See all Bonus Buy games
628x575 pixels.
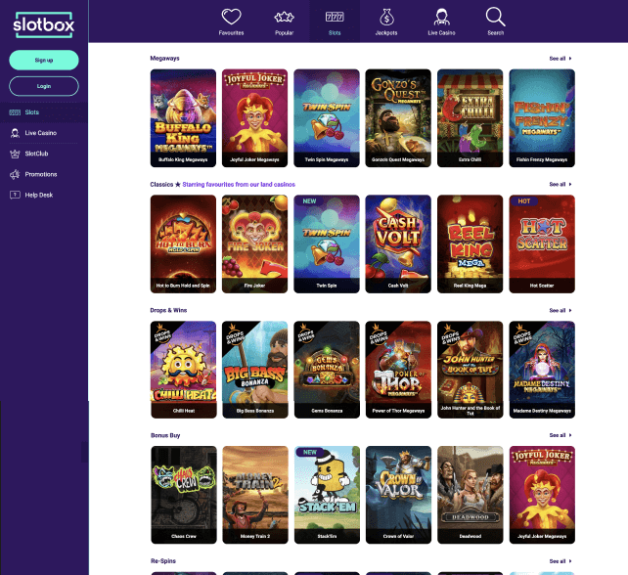[x=561, y=435]
